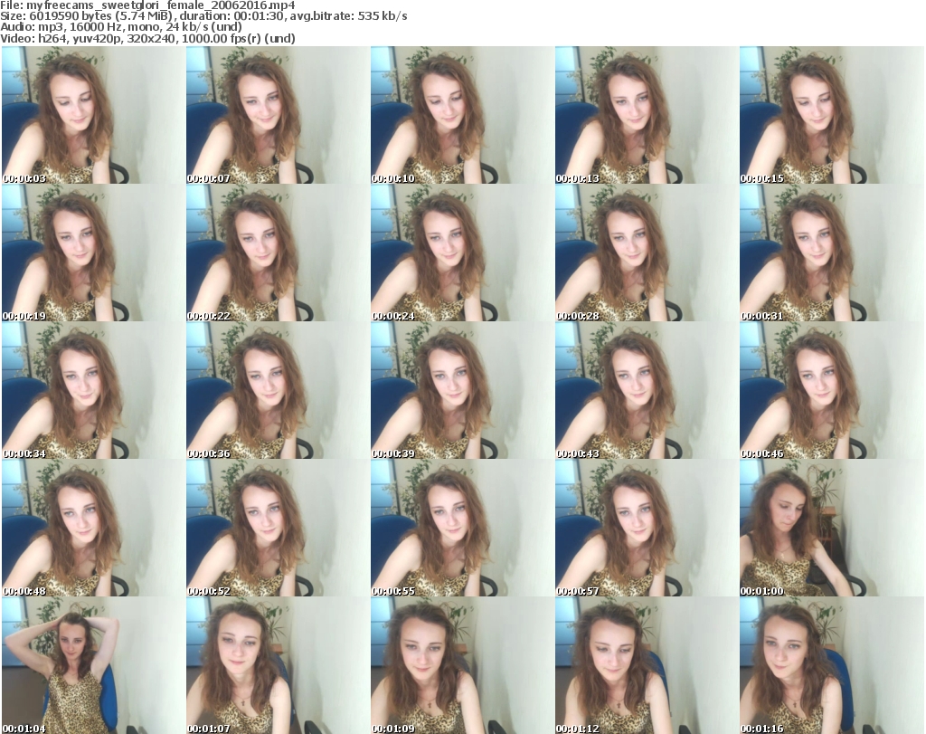Click the File name header line
The width and height of the screenshot is (926, 734).
[147, 5]
